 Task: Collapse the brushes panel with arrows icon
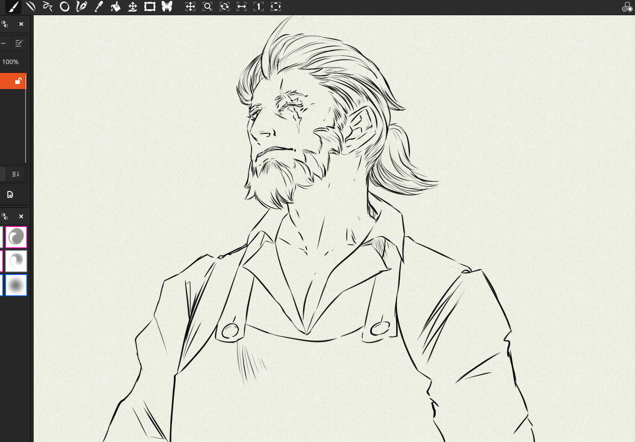5,216
